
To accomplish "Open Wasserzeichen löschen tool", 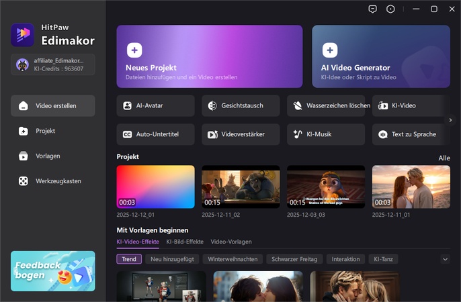I will click(x=326, y=105).
